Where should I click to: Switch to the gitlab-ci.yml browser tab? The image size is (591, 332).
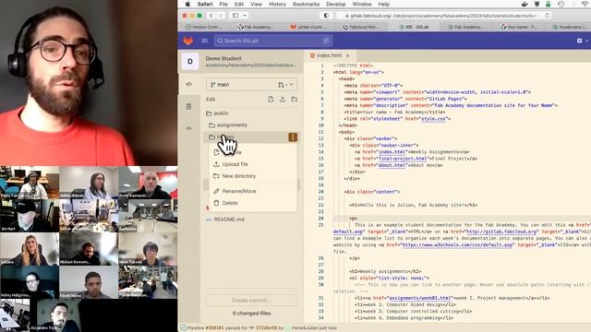point(308,27)
